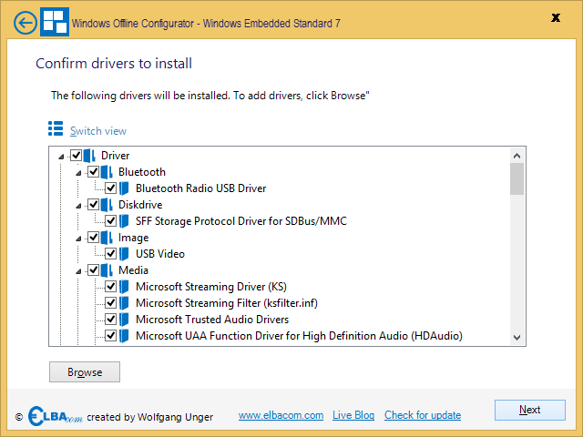The width and height of the screenshot is (583, 437).
Task: Uncheck the Bluetooth category checkbox
Action: tap(93, 171)
